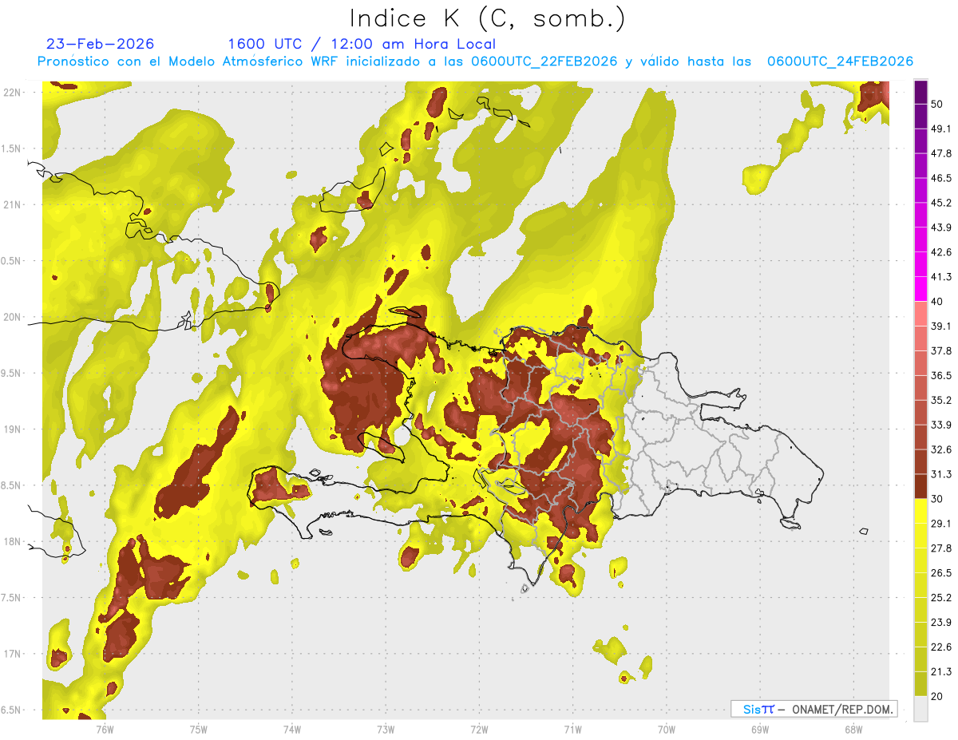Select the salmon colorbar segment between 39.1 and 40
The image size is (958, 740).
click(x=921, y=314)
